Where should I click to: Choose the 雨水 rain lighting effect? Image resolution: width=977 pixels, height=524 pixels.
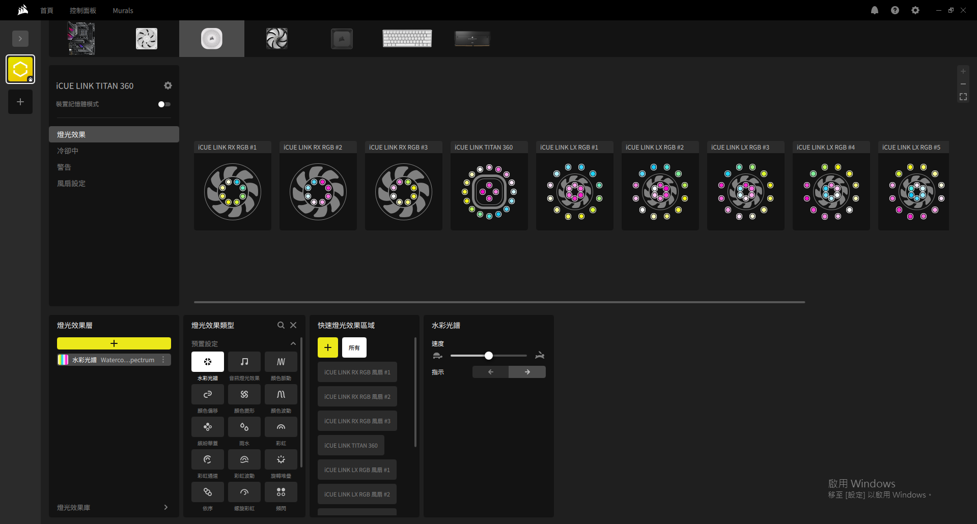244,427
